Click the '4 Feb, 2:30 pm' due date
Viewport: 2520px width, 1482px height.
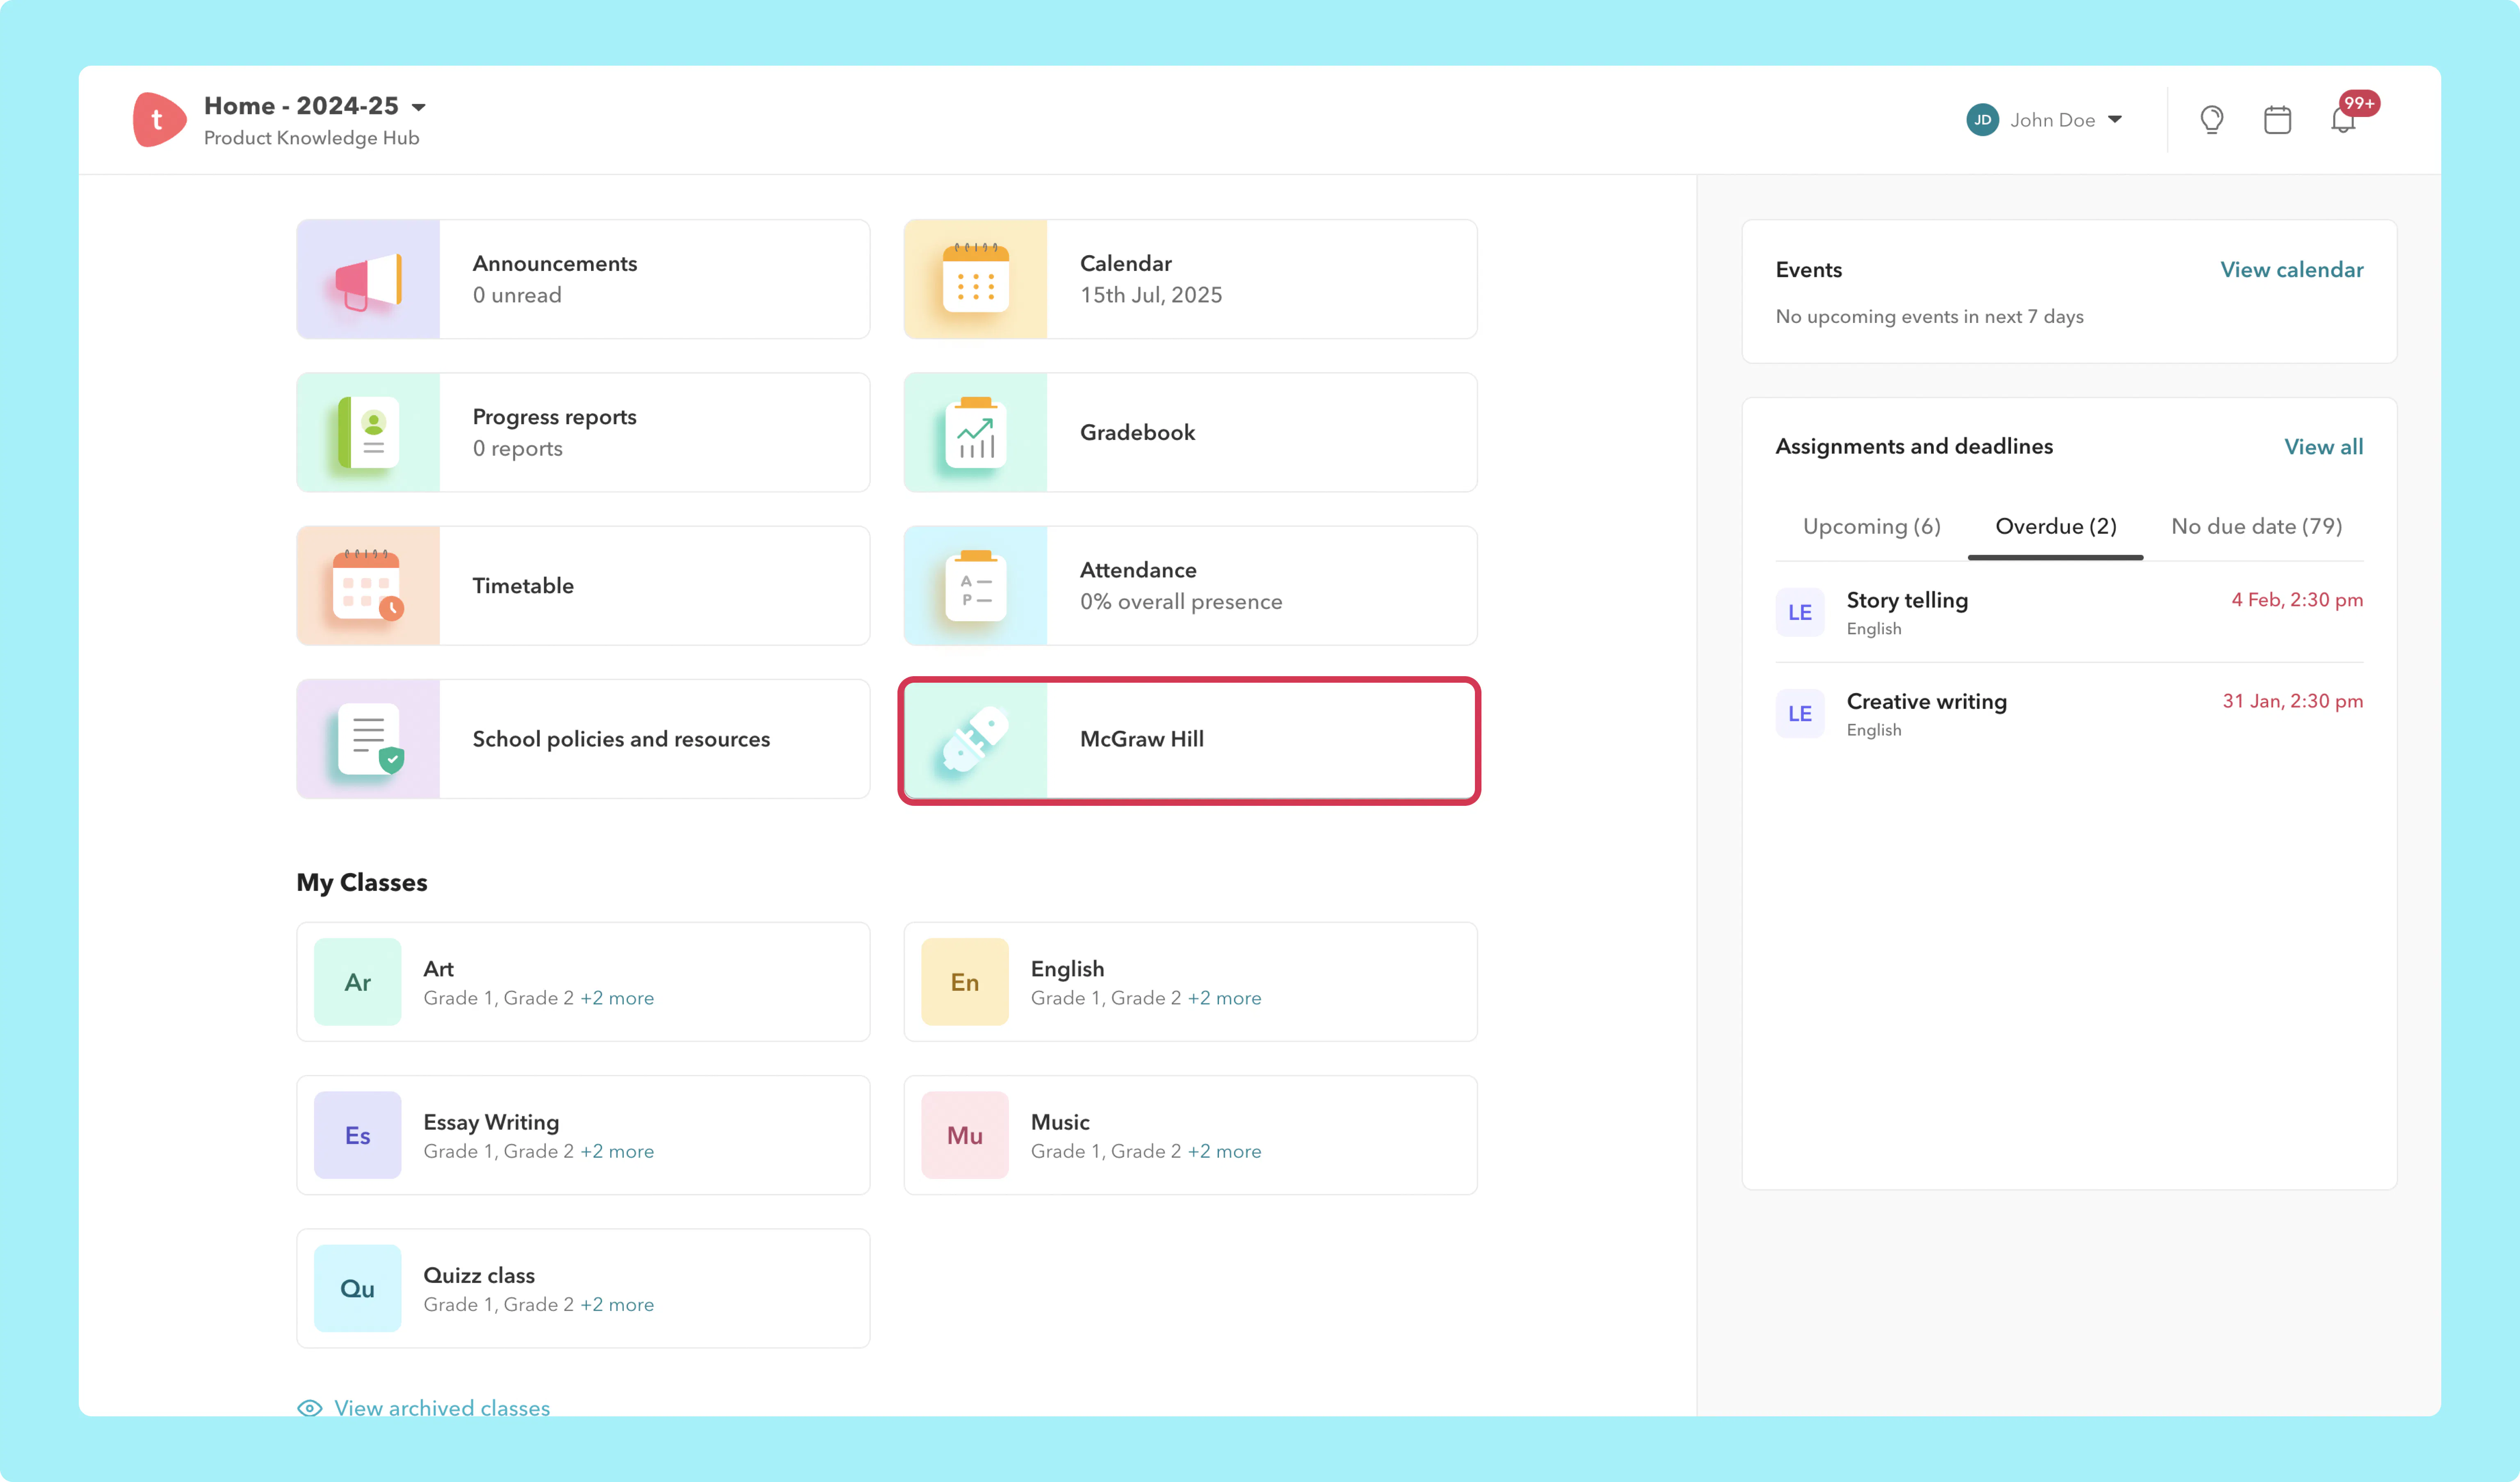[x=2297, y=599]
